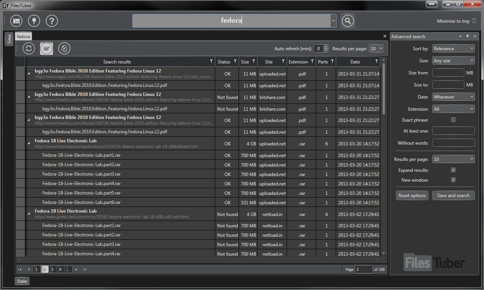Open the tagdl.com result URL
The height and width of the screenshot is (290, 484).
[124, 77]
